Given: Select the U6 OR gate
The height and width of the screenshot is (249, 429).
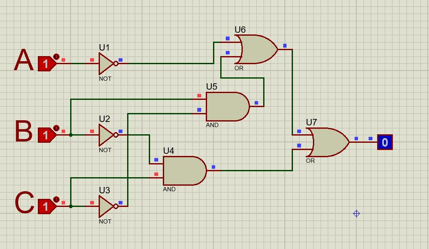Looking at the screenshot, I should pyautogui.click(x=257, y=49).
